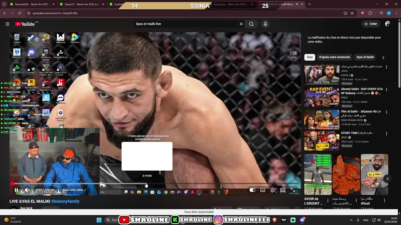
Task: Select the 'Ilyas El Maliki' filter chip
Action: coord(365,57)
